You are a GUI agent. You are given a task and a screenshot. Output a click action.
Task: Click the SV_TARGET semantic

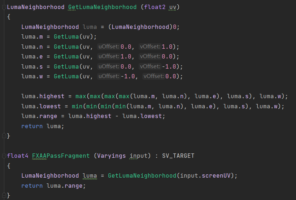(x=178, y=156)
